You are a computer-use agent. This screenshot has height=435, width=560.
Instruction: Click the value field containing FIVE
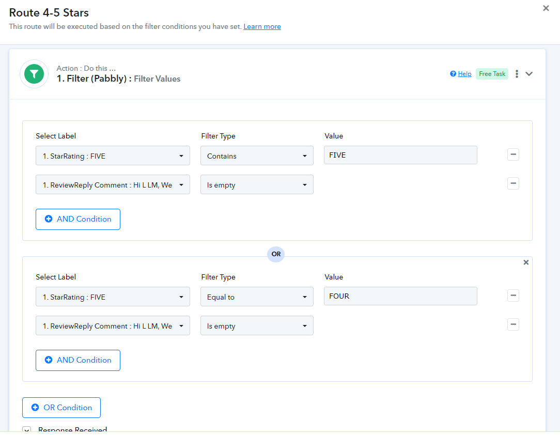click(x=400, y=155)
